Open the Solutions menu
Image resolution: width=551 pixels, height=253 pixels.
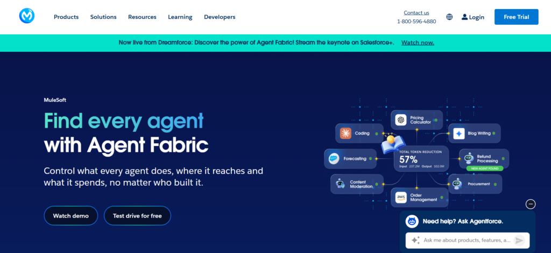pos(103,17)
